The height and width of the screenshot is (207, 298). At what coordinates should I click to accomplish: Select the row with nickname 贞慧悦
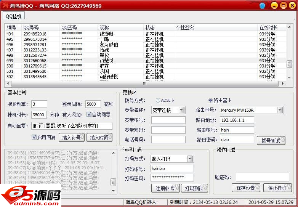click(146, 61)
